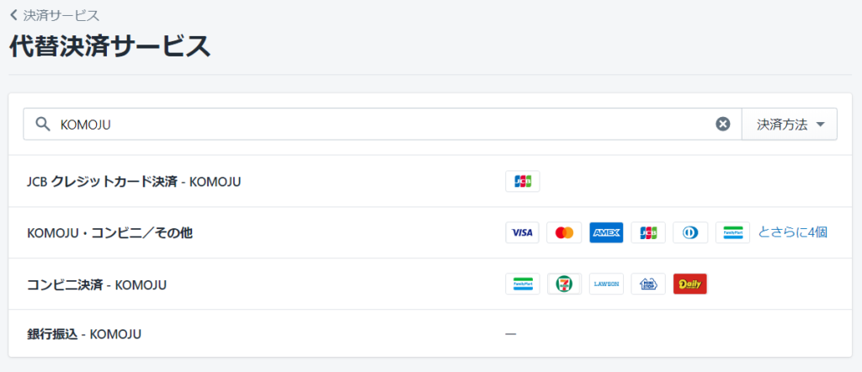Click the 7-Eleven icon in the コンビニ決済 row
This screenshot has width=862, height=372.
pyautogui.click(x=564, y=284)
